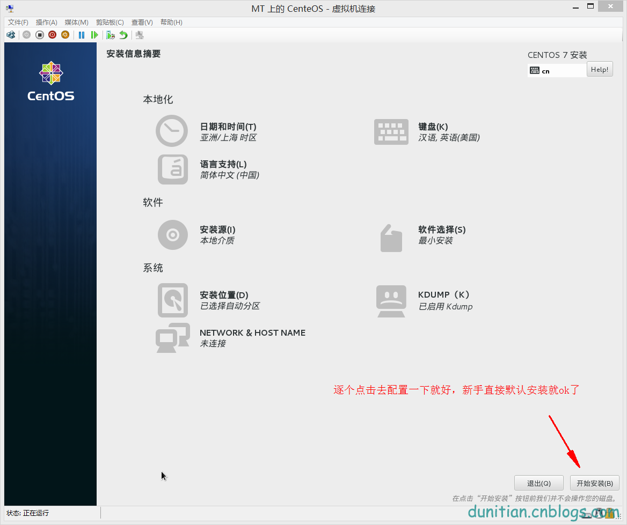Click the 亚洲/上海 时区 status text

(228, 138)
